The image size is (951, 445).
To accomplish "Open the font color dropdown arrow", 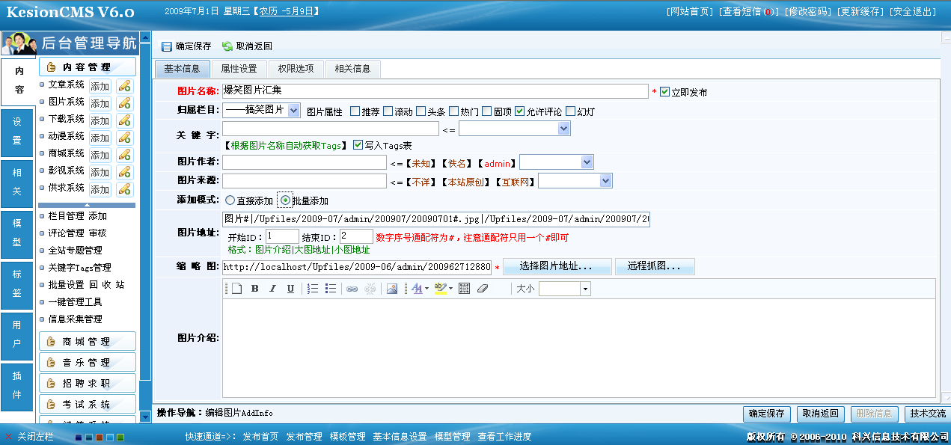I will point(426,289).
